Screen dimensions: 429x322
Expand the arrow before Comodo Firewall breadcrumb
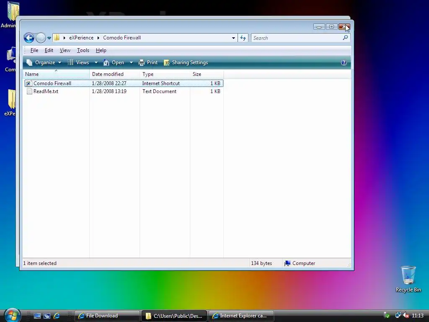tap(98, 38)
